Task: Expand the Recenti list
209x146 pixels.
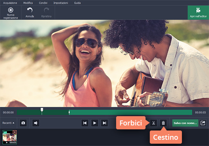Action: click(8, 123)
